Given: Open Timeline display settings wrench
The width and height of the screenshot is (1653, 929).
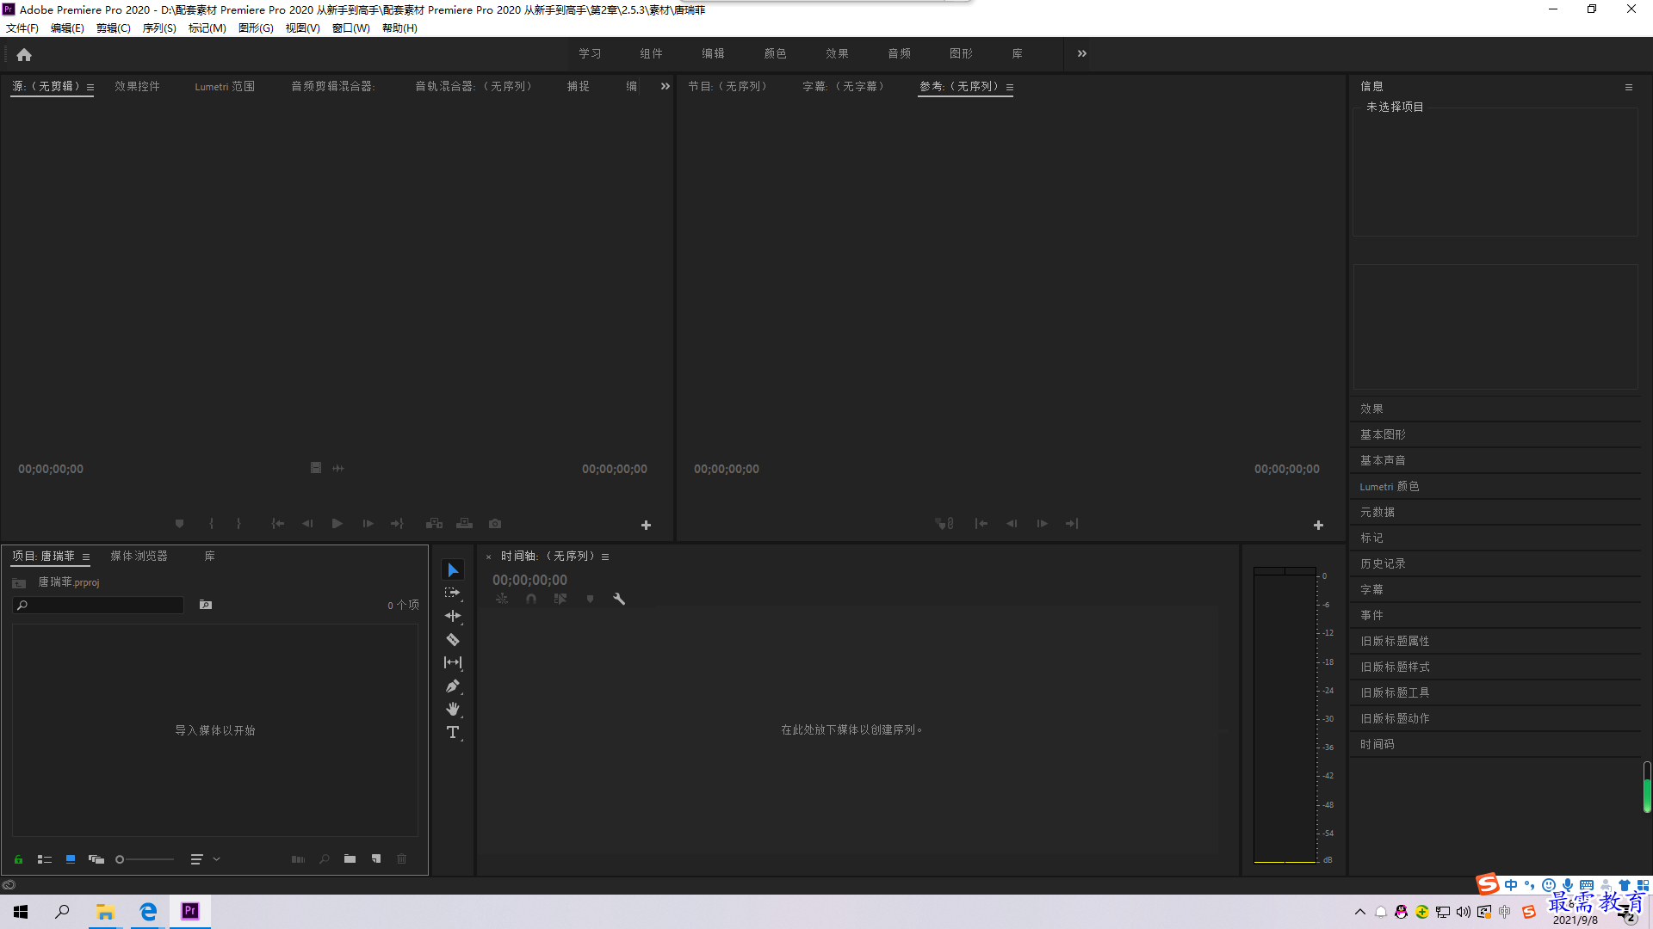Looking at the screenshot, I should click(619, 599).
